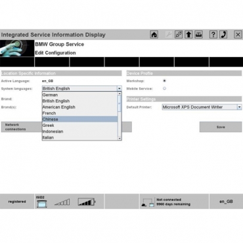Open help question mark icon
The image size is (243, 243).
pyautogui.click(x=213, y=35)
